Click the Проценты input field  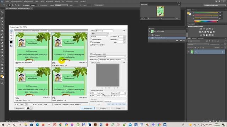point(121,93)
